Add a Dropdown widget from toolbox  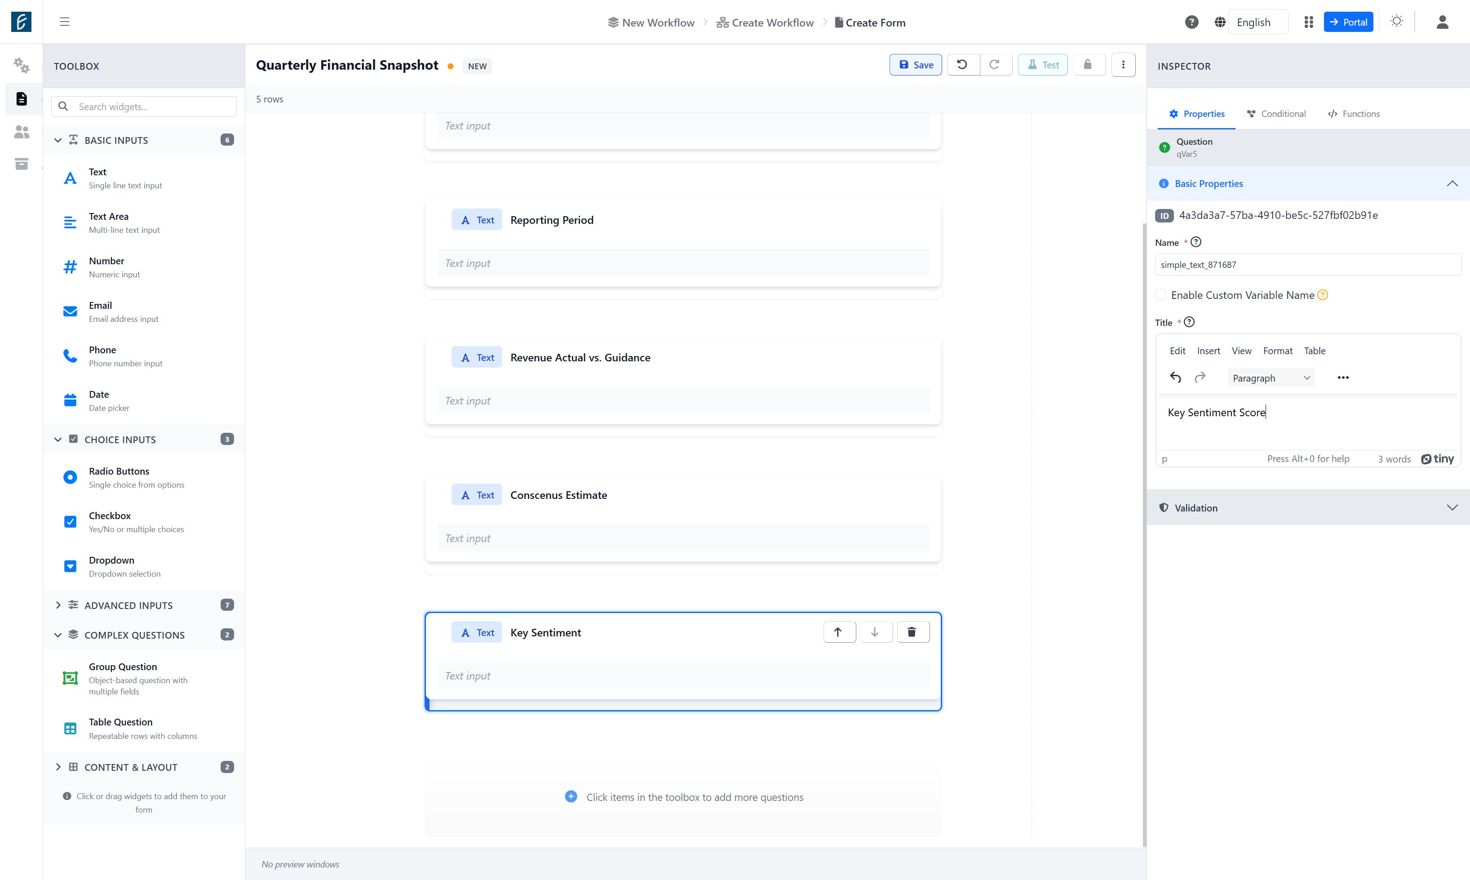click(144, 566)
